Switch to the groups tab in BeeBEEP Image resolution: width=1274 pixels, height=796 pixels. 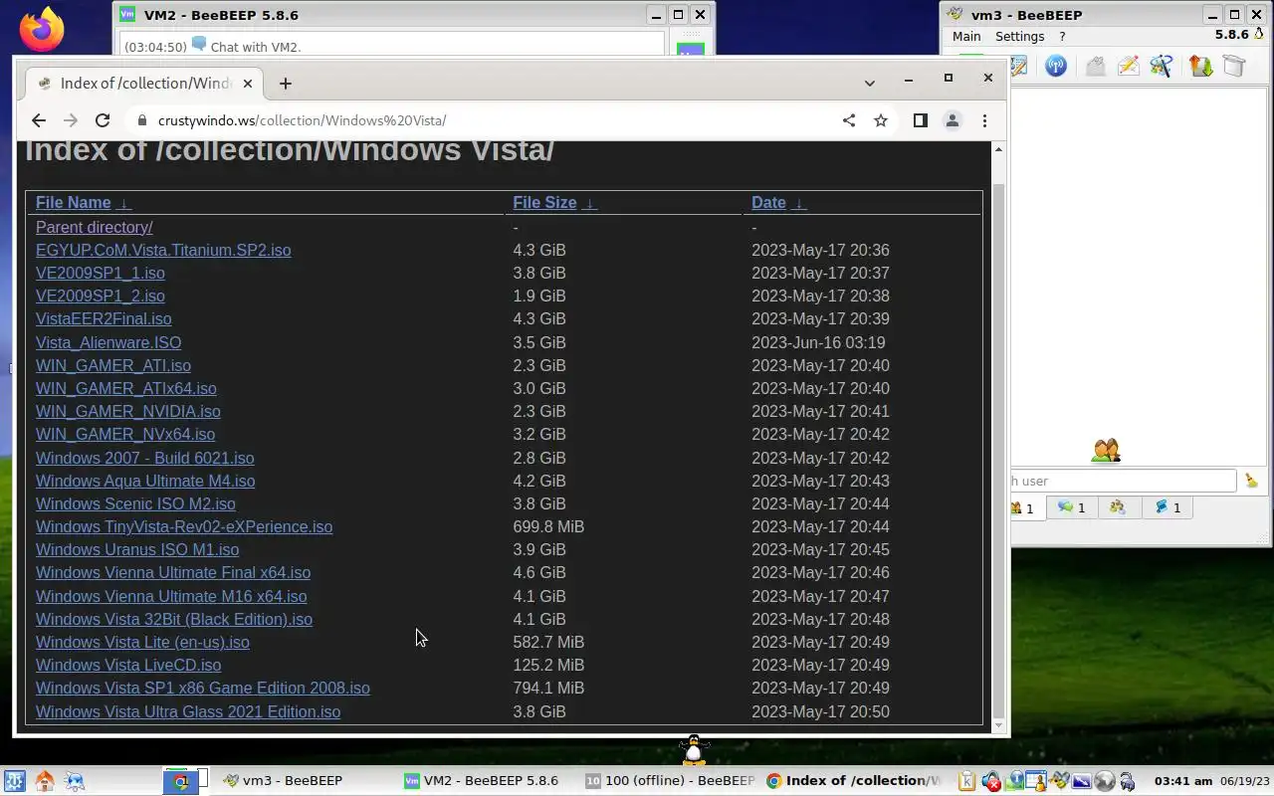1118,507
